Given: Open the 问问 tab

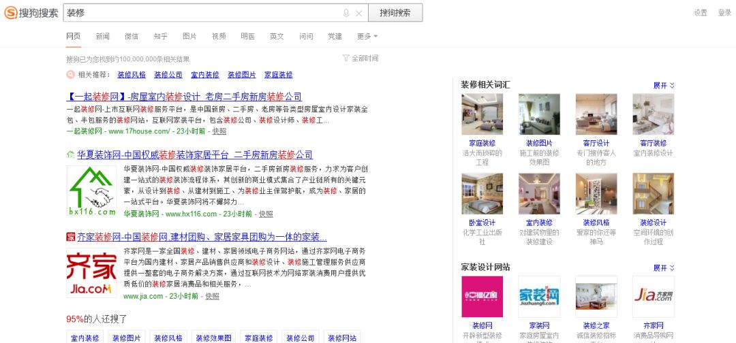Looking at the screenshot, I should click(306, 36).
